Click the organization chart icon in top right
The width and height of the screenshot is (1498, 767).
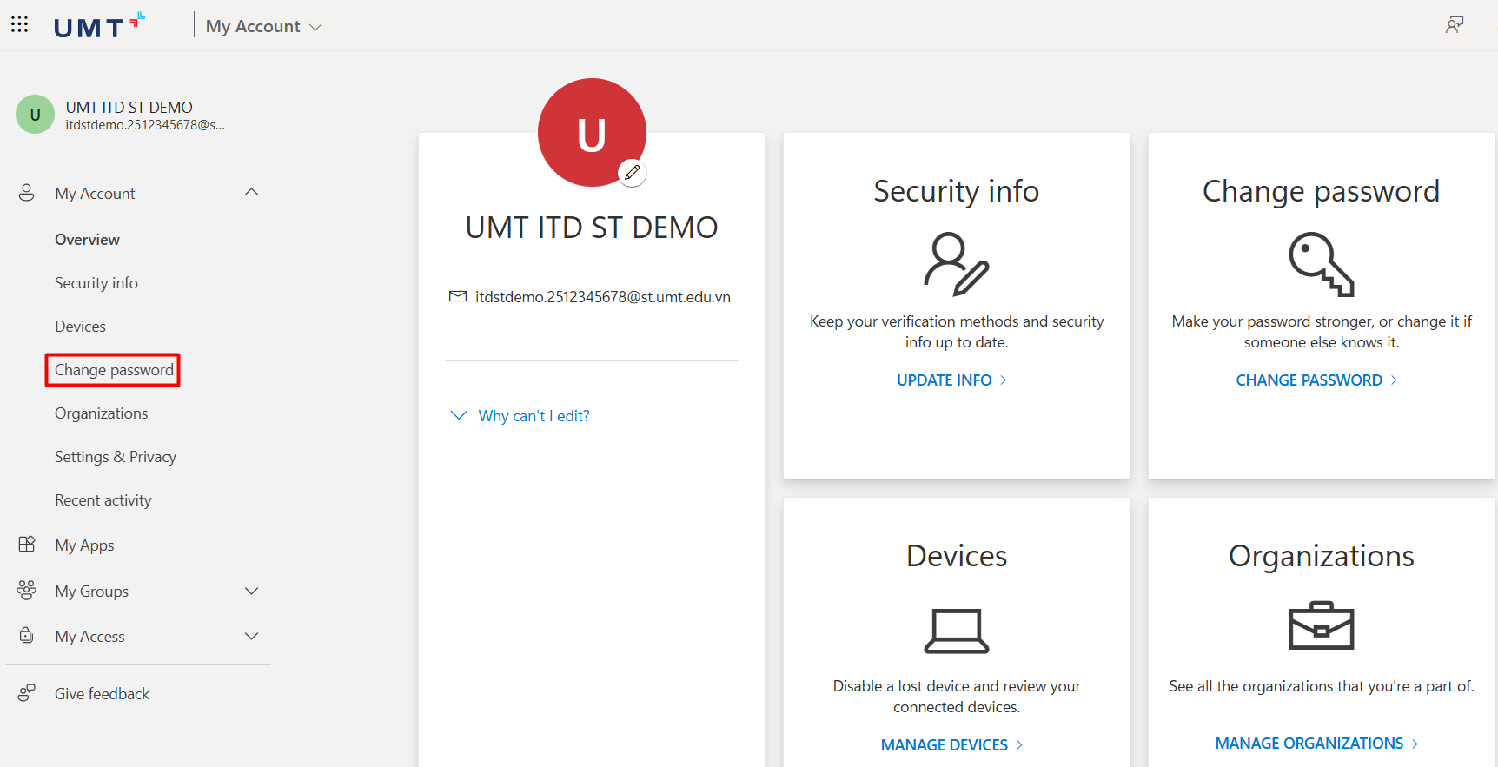[1454, 24]
